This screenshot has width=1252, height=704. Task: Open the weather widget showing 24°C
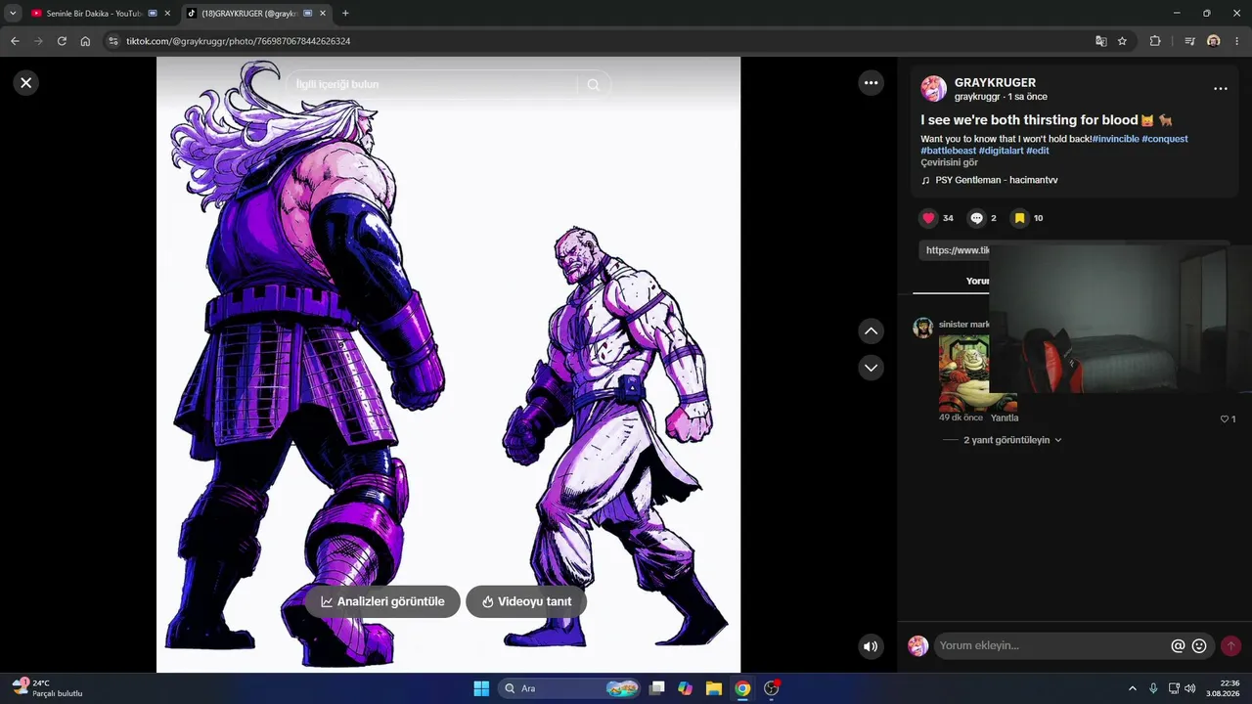47,688
